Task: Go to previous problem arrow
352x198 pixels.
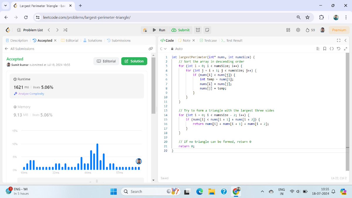Action: pyautogui.click(x=49, y=30)
